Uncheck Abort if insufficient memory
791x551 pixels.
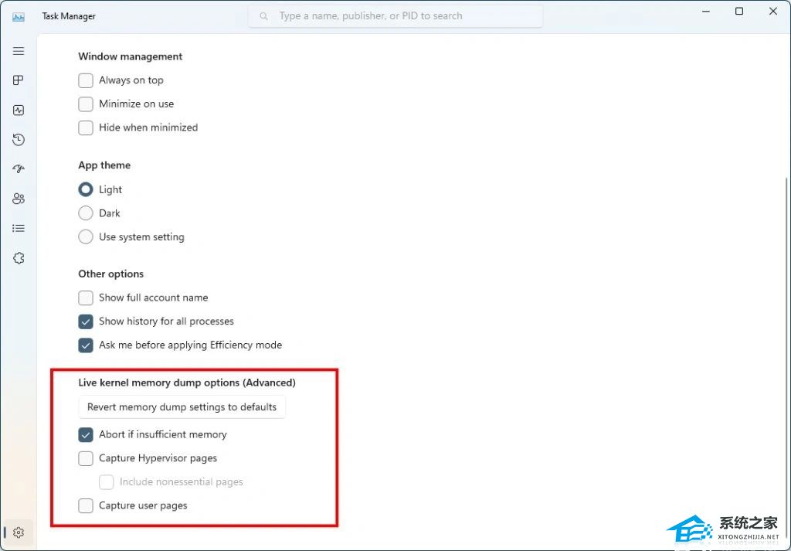(x=86, y=434)
